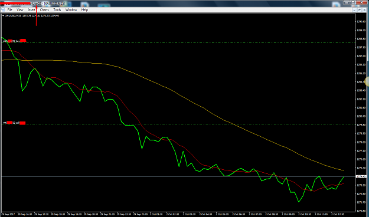
Task: Select the sell order label on chart
Action: point(14,123)
